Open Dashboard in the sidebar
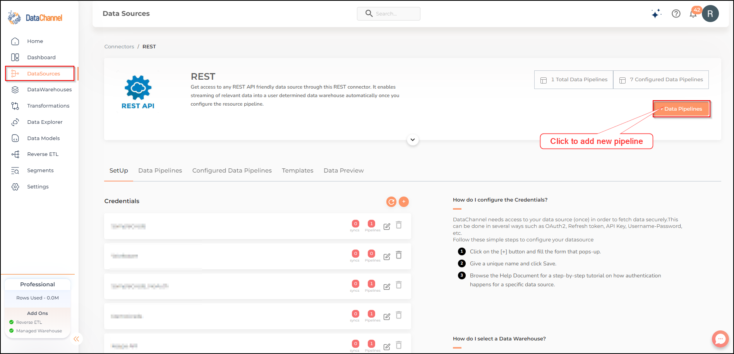734x354 pixels. pyautogui.click(x=41, y=57)
